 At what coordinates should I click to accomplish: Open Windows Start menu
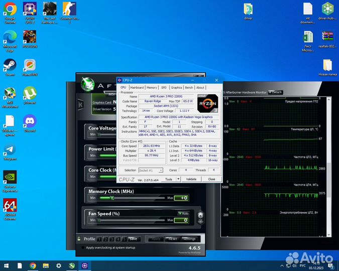[6, 265]
